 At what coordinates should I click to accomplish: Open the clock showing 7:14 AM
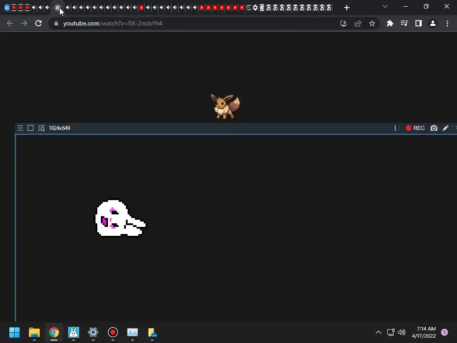click(x=424, y=332)
